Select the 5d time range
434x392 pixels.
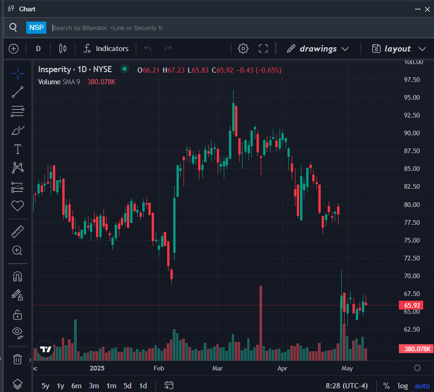point(127,385)
